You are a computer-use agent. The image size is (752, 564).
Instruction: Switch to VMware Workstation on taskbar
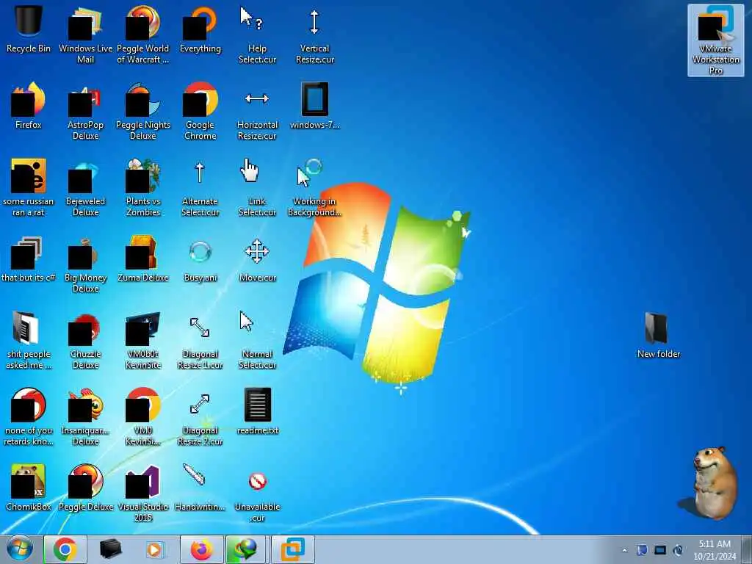pos(292,549)
